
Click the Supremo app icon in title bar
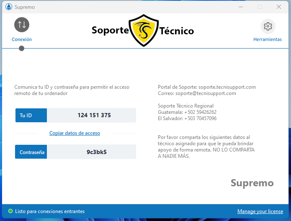tap(8, 7)
